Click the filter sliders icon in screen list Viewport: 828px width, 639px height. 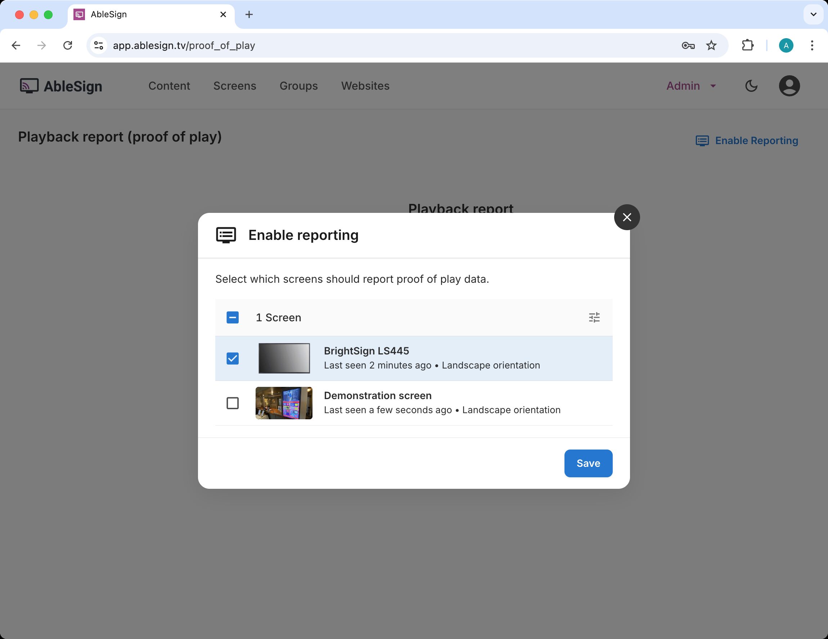coord(594,317)
